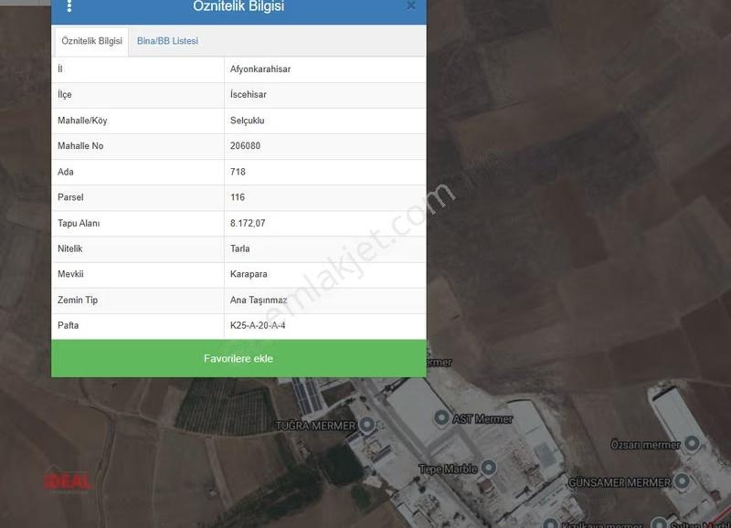Click the Mevkii value Karapara
Viewport: 731px width, 528px height.
249,274
